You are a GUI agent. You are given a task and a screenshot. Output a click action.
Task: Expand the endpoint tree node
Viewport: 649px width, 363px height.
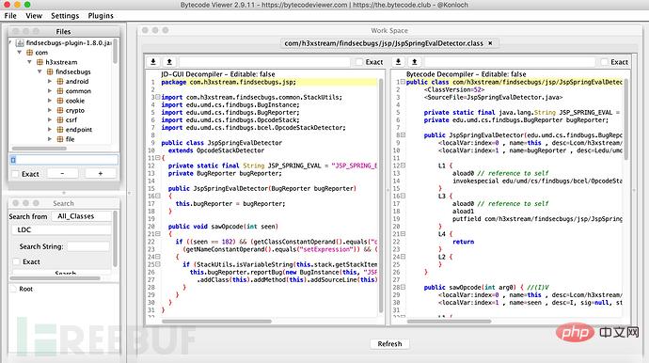[x=50, y=130]
